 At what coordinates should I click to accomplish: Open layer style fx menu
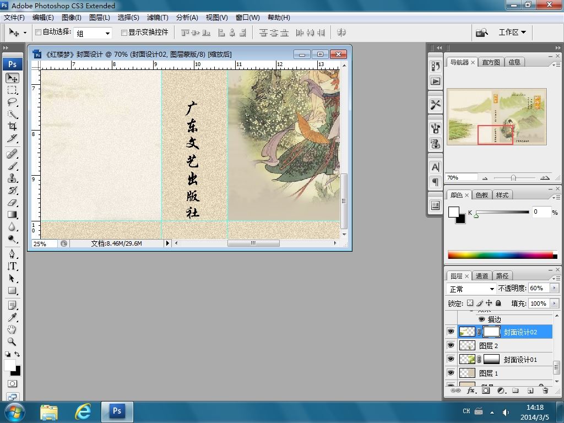(471, 391)
